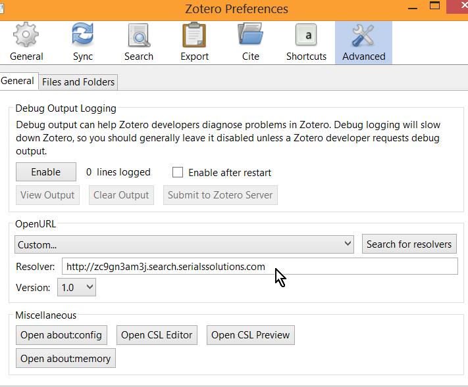The image size is (468, 387).
Task: Open the Search preferences magnifier icon
Action: (139, 35)
